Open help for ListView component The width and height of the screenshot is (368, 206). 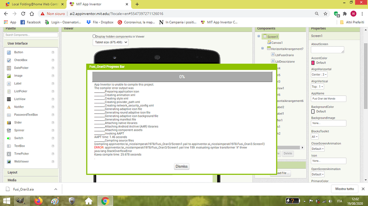click(x=53, y=99)
